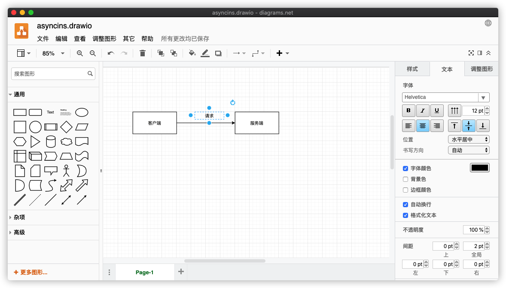Click the 更多图形 link
This screenshot has width=506, height=288.
(x=31, y=272)
